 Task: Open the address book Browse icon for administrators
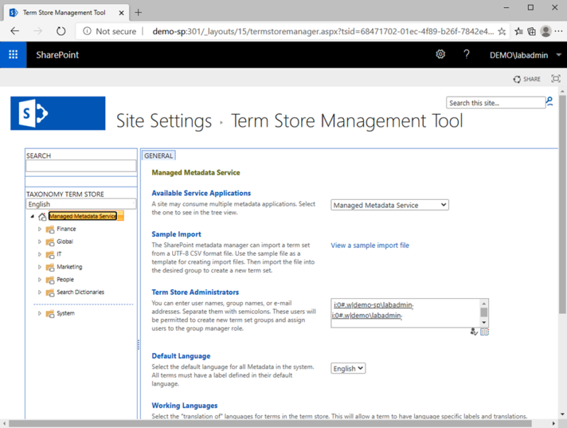485,332
